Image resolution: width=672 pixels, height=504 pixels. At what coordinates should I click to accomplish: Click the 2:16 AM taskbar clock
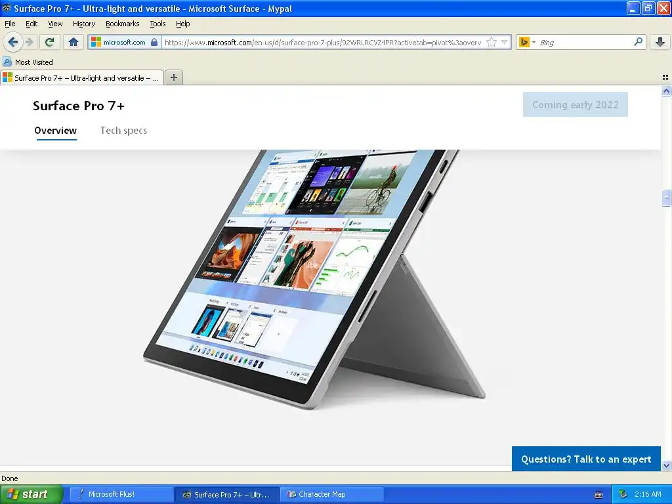648,494
